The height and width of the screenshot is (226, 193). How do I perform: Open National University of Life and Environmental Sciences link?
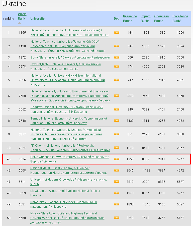(70, 96)
